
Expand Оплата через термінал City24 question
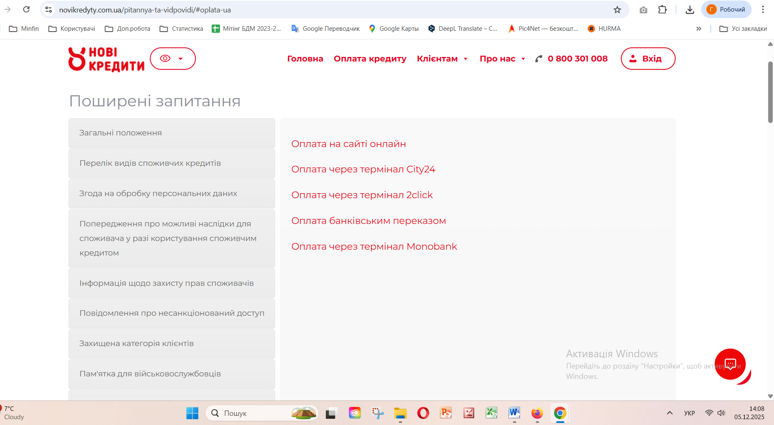pos(363,170)
